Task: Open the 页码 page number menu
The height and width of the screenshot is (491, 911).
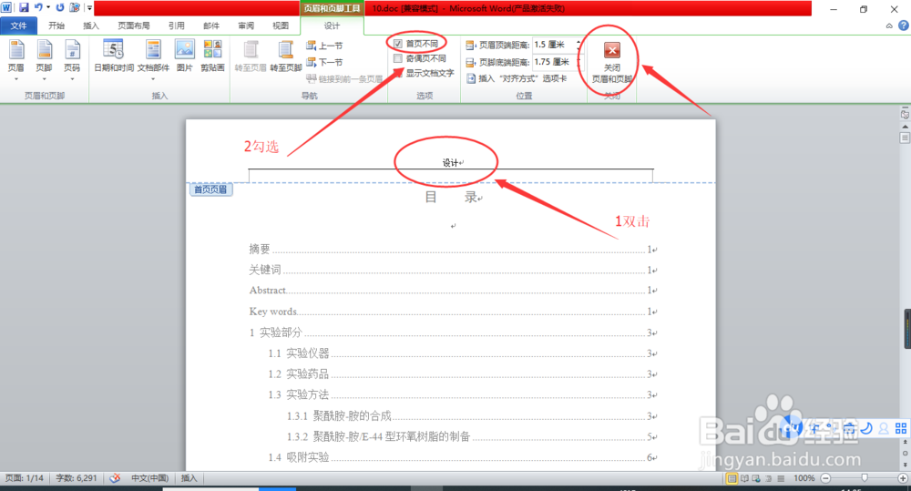Action: click(72, 60)
